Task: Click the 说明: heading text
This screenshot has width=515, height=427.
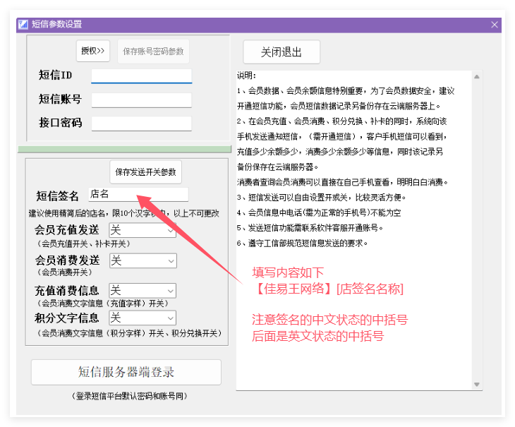Action: coord(246,76)
